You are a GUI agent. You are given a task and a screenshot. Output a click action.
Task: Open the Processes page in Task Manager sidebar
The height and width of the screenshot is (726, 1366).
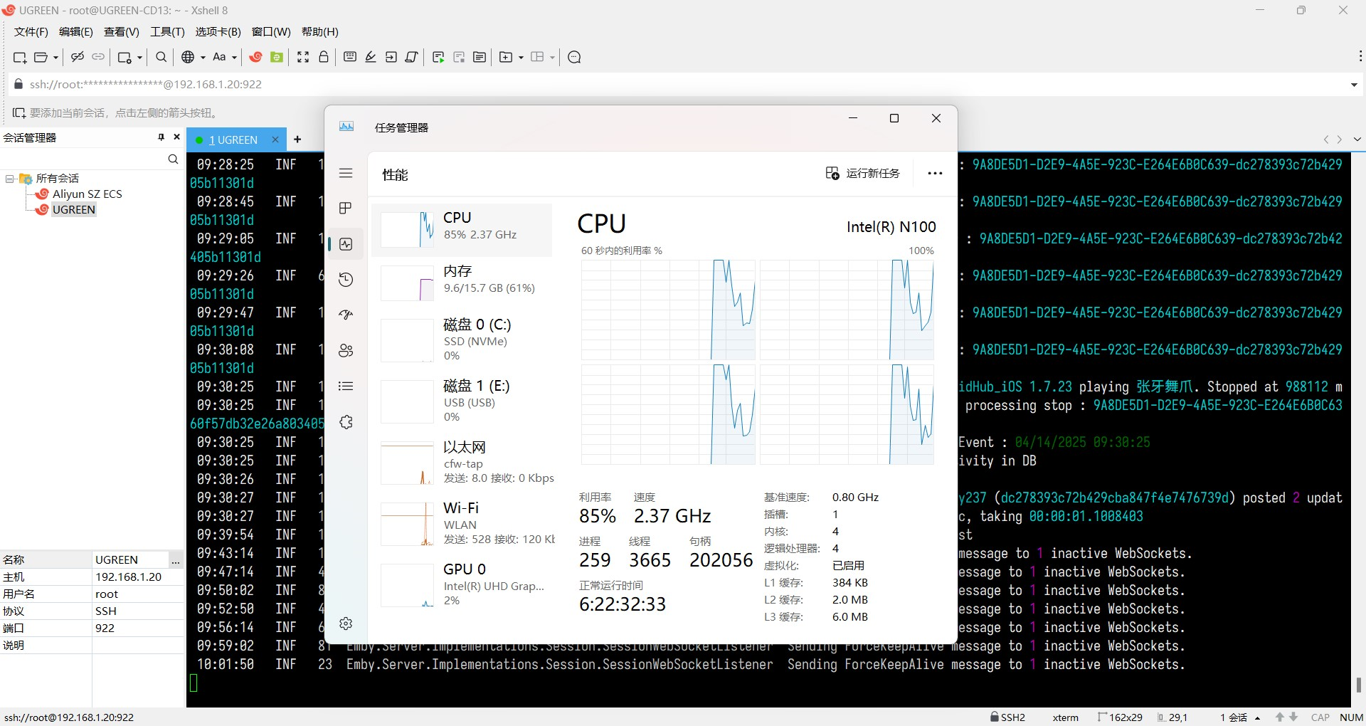point(346,208)
